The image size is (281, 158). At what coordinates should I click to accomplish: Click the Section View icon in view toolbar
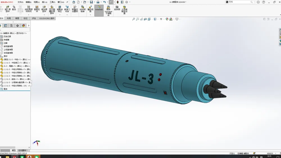point(145,19)
